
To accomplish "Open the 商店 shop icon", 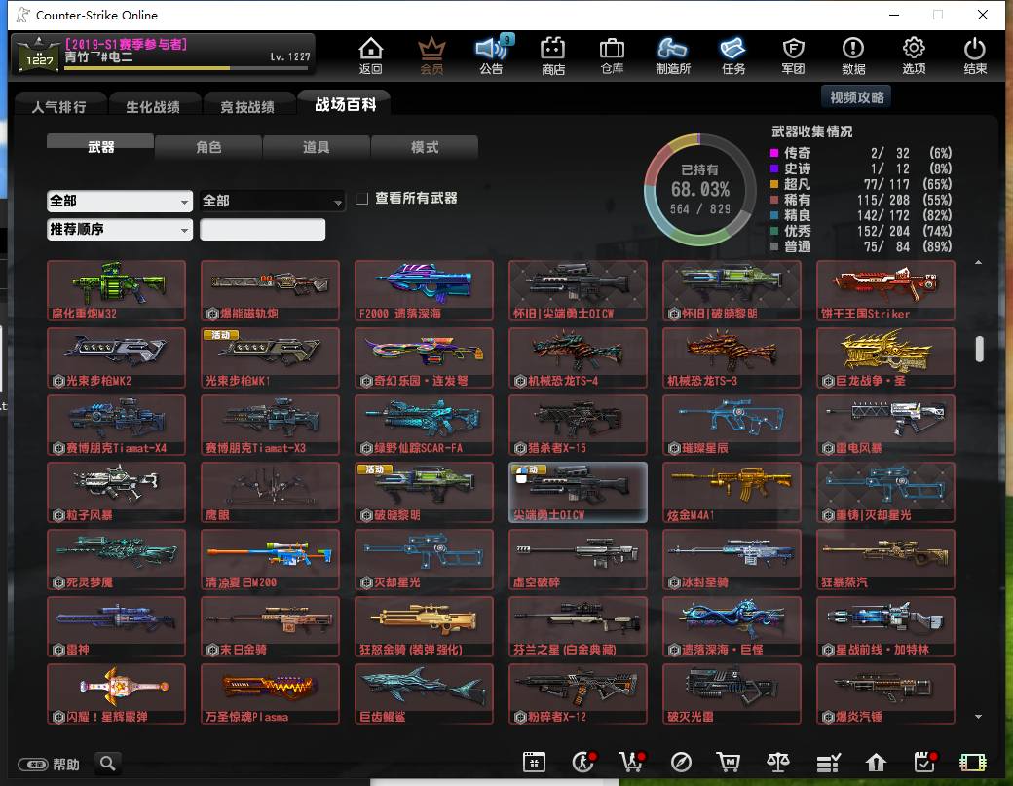I will pyautogui.click(x=553, y=56).
